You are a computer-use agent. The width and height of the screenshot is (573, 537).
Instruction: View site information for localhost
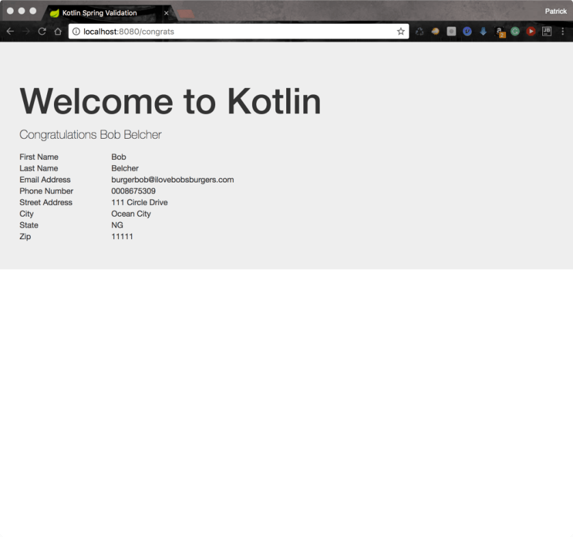tap(76, 31)
